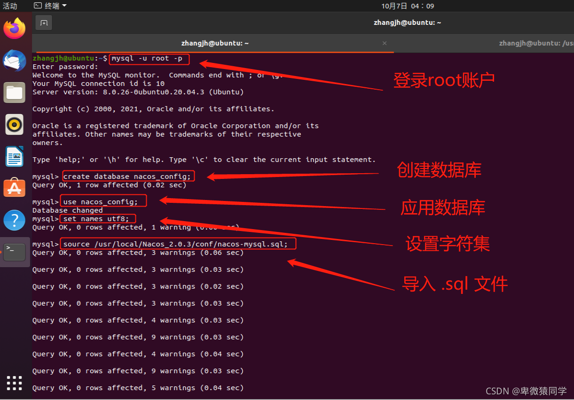Click 'Your MySQL connection id is 10' line
574x400 pixels.
point(98,84)
